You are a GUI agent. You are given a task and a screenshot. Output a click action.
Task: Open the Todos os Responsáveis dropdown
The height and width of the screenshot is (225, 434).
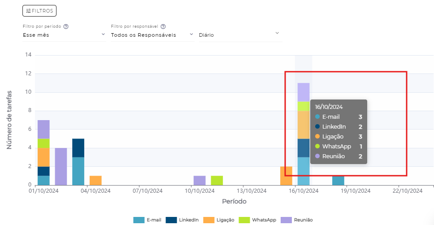tap(152, 35)
